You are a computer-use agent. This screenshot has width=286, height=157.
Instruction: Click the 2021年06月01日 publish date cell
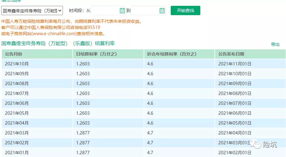click(250, 113)
